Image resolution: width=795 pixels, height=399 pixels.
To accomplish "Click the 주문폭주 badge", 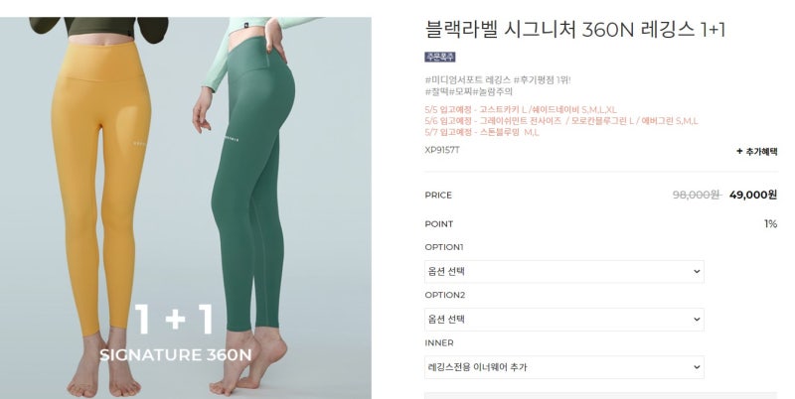I will point(439,57).
